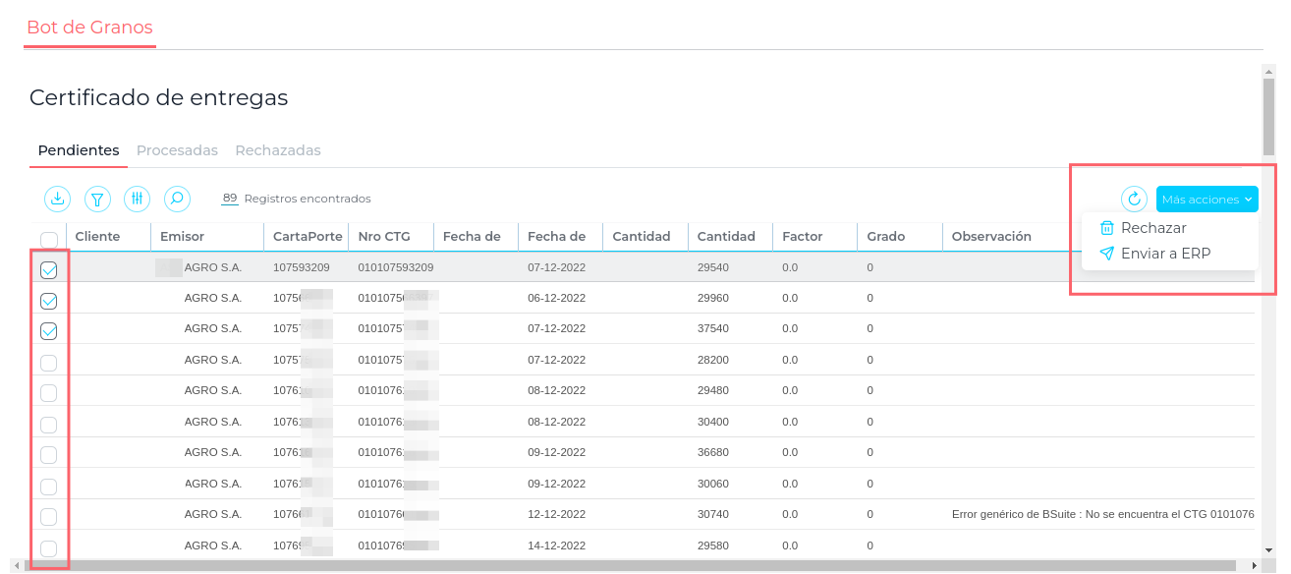Viewport: 1291px width, 574px height.
Task: Choose Enviar a ERP from the menu
Action: (1165, 254)
